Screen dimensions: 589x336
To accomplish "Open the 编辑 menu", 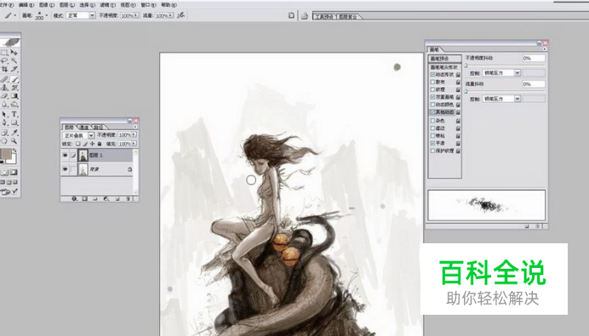I will [26, 5].
